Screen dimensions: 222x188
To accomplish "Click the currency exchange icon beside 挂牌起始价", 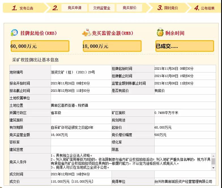I will [x=14, y=33].
